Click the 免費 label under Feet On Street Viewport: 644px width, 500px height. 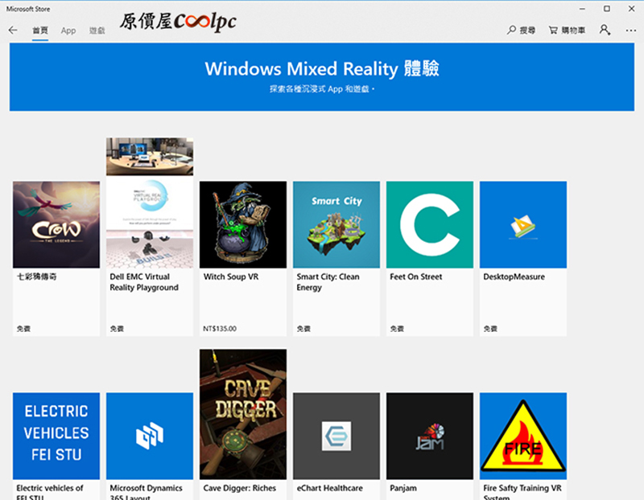(x=397, y=329)
